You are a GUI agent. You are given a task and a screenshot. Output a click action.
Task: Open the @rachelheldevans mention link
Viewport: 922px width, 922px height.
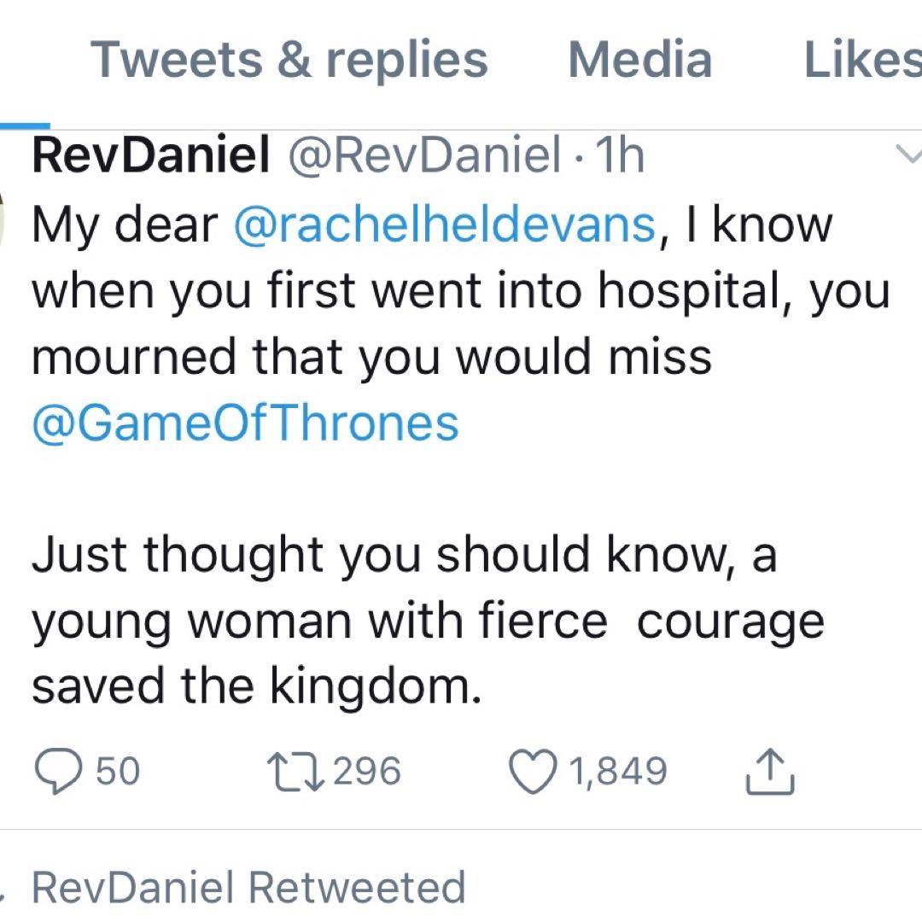coord(444,225)
